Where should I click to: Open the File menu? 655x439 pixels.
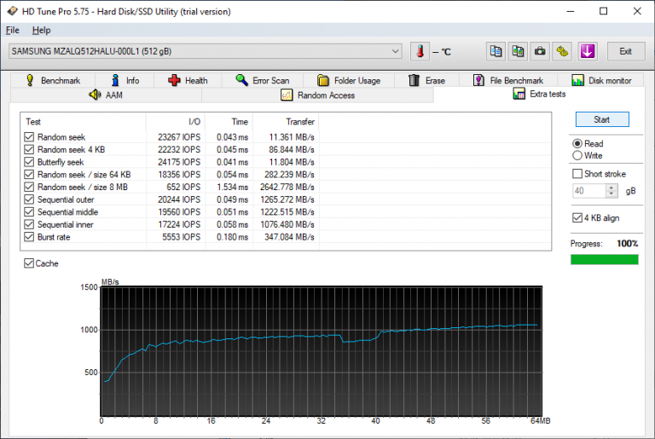point(12,30)
